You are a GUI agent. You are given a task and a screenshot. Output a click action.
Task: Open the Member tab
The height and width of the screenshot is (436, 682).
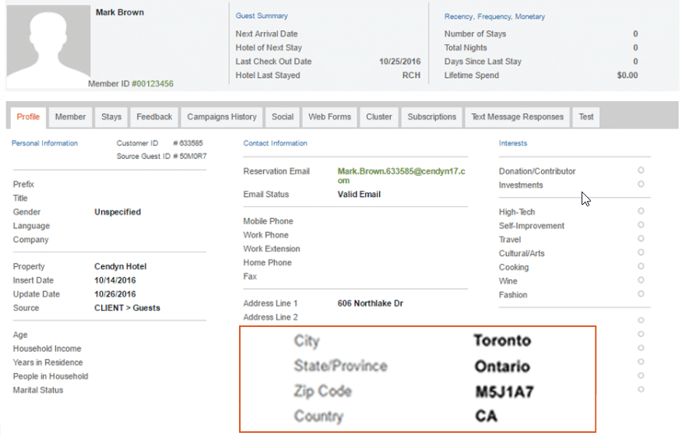point(71,117)
